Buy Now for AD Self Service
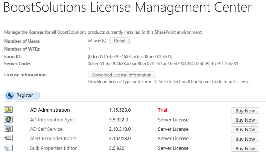The image size is (266, 154). (245, 130)
